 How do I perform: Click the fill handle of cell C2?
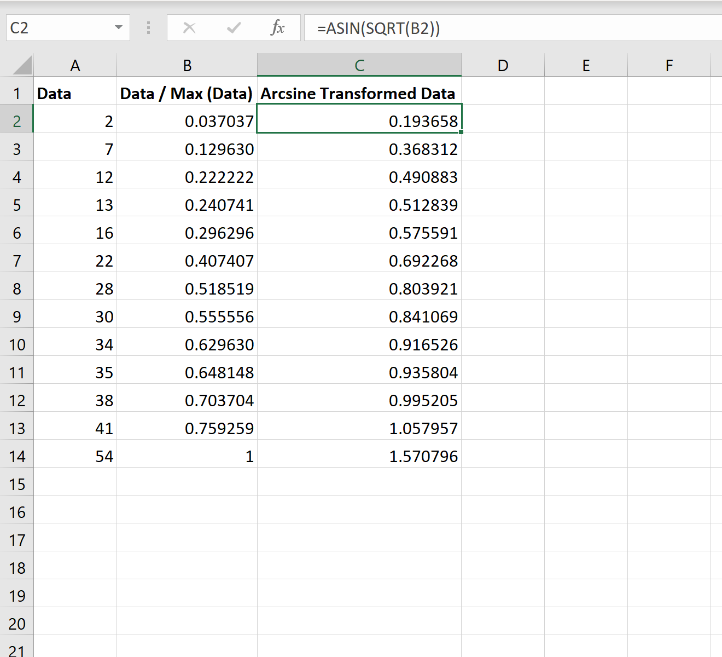coord(461,132)
